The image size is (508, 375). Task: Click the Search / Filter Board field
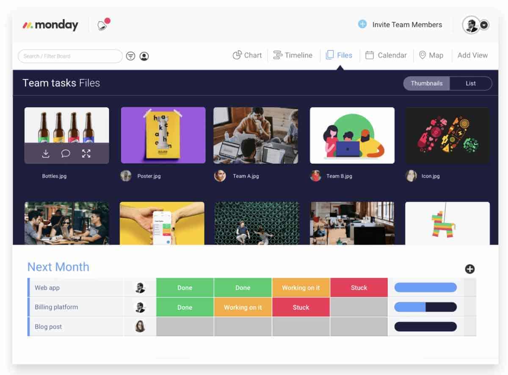coord(70,55)
